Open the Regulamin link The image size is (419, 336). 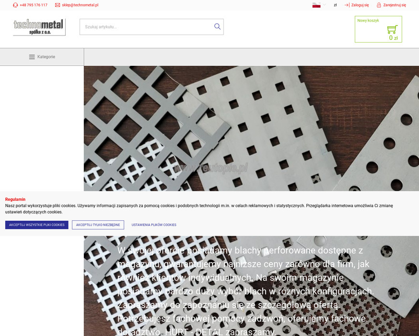click(x=15, y=199)
